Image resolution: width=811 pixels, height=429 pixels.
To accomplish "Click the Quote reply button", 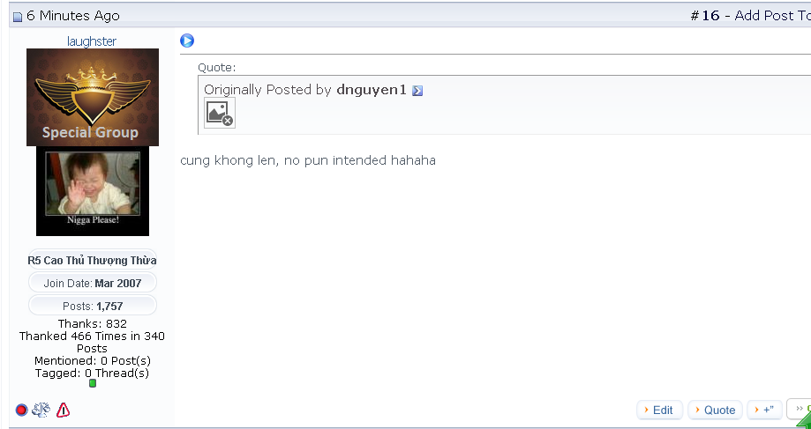I will pyautogui.click(x=715, y=410).
